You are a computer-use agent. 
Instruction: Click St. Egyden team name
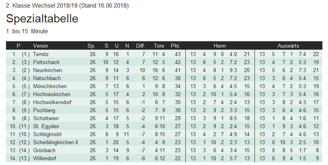pyautogui.click(x=44, y=126)
